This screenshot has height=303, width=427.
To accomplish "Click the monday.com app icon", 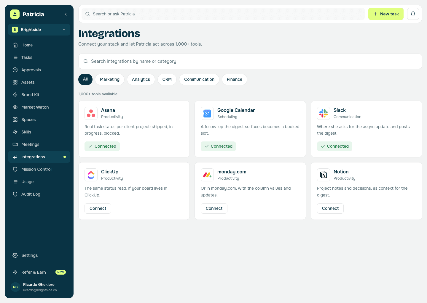I will pyautogui.click(x=207, y=175).
